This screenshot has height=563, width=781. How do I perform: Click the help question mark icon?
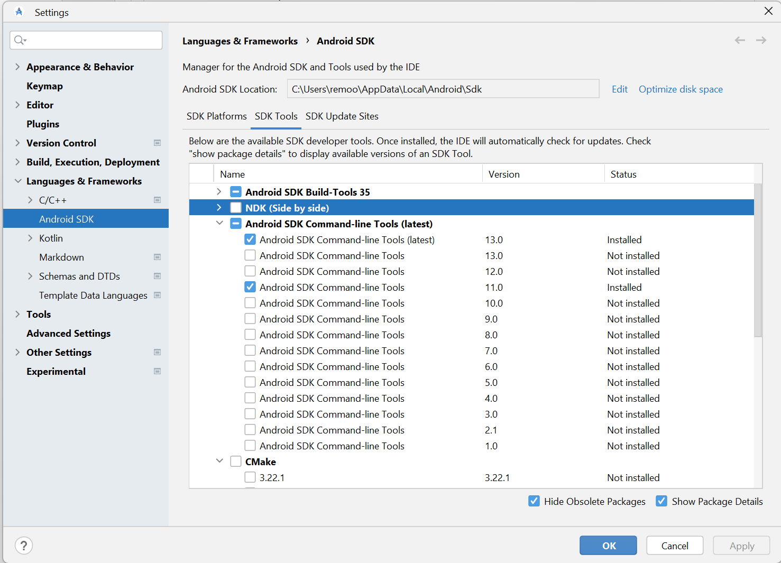(24, 546)
